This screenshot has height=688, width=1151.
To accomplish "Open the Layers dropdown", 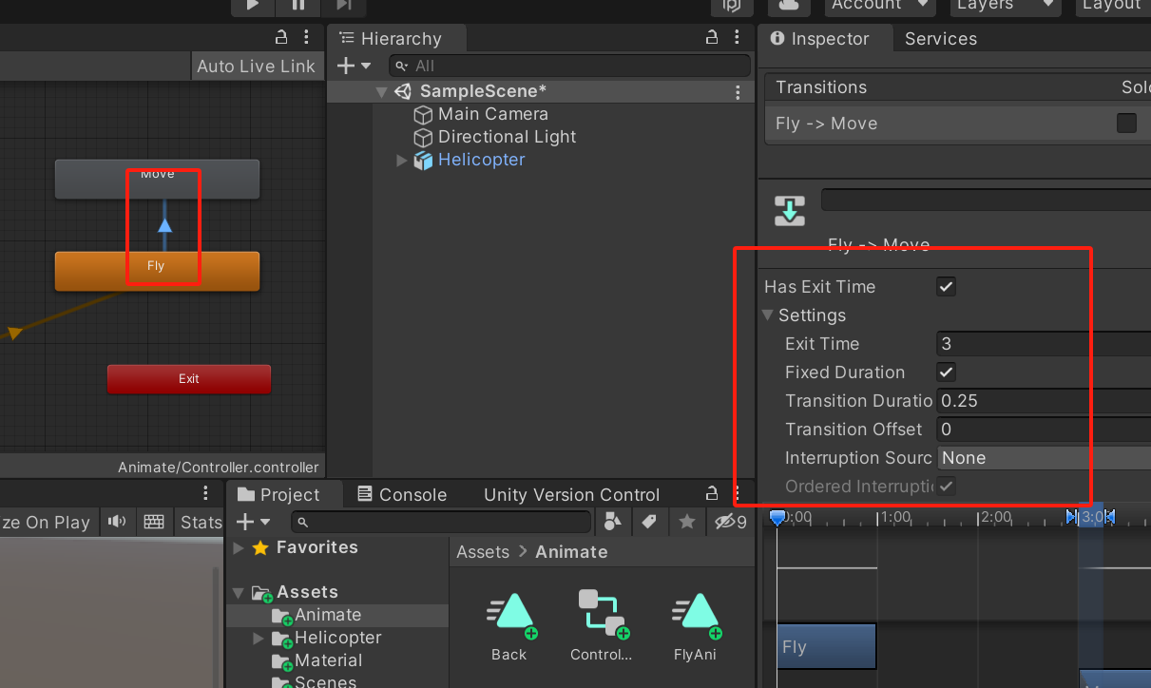I will [1006, 6].
